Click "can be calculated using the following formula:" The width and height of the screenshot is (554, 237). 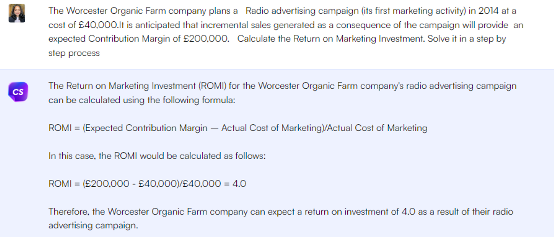click(142, 100)
